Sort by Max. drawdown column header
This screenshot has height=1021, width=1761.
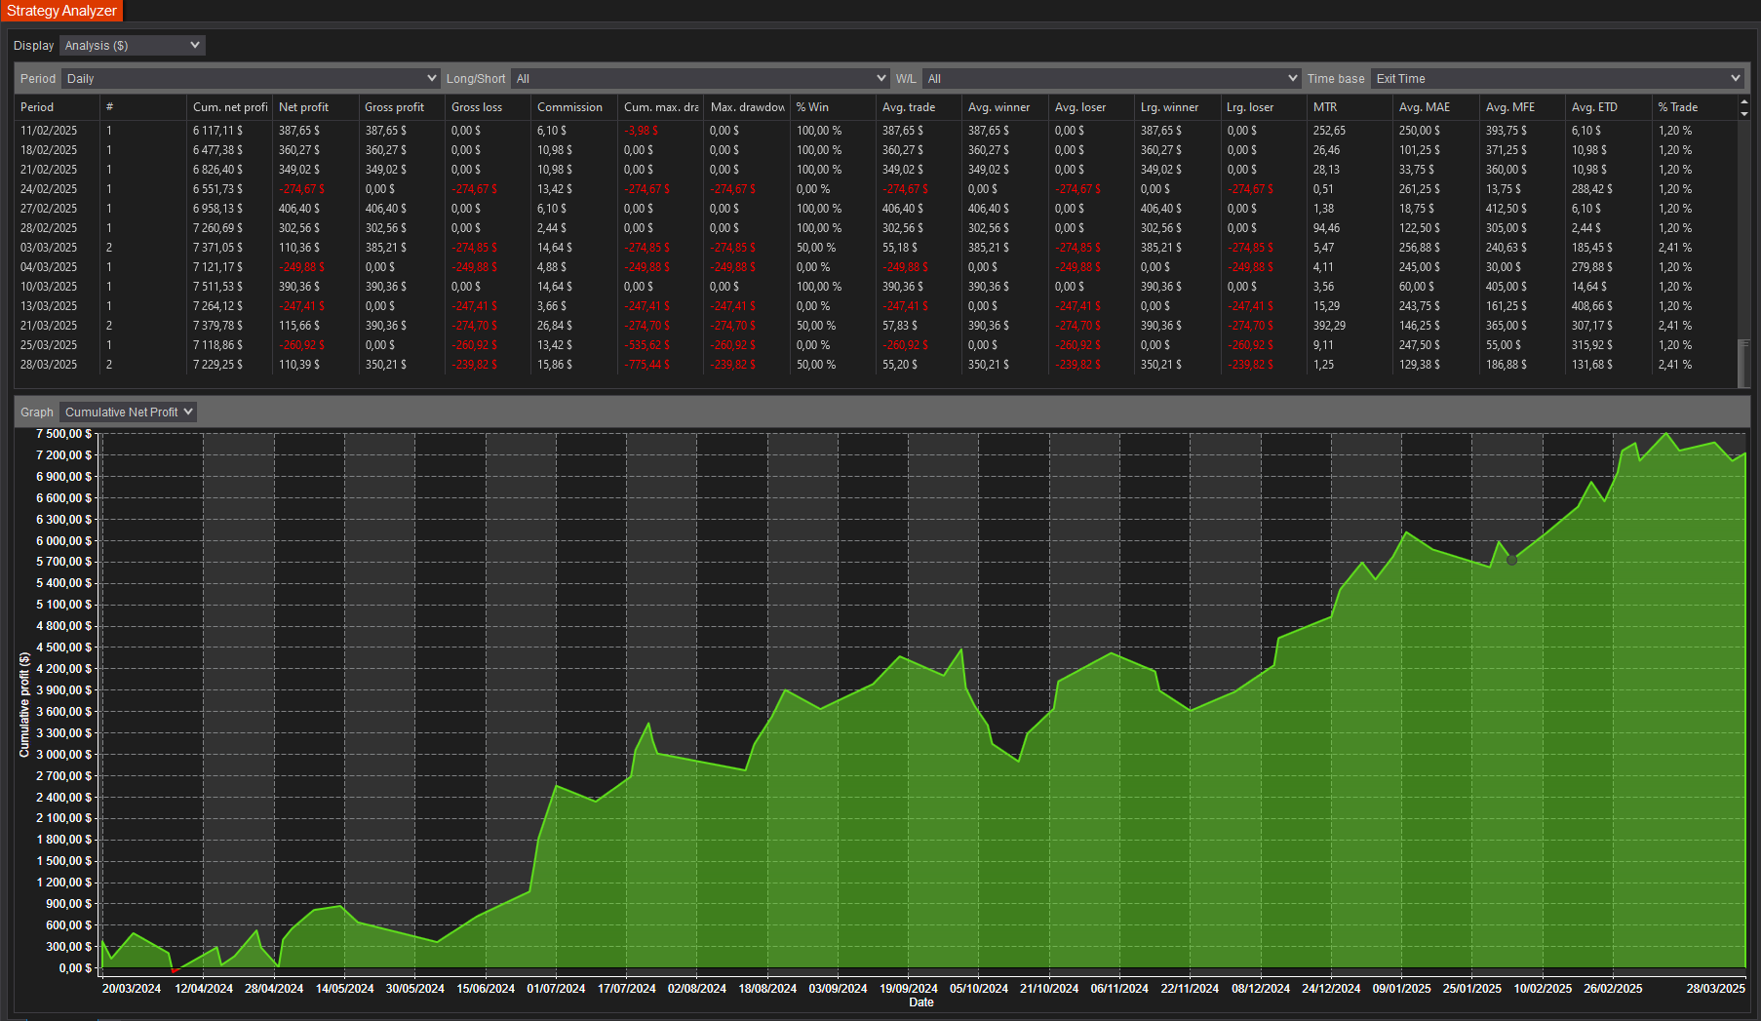click(x=747, y=107)
